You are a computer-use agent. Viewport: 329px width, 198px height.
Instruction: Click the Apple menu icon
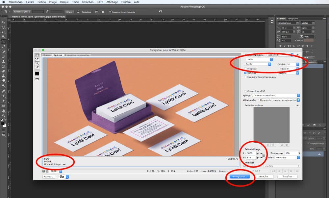pos(3,2)
